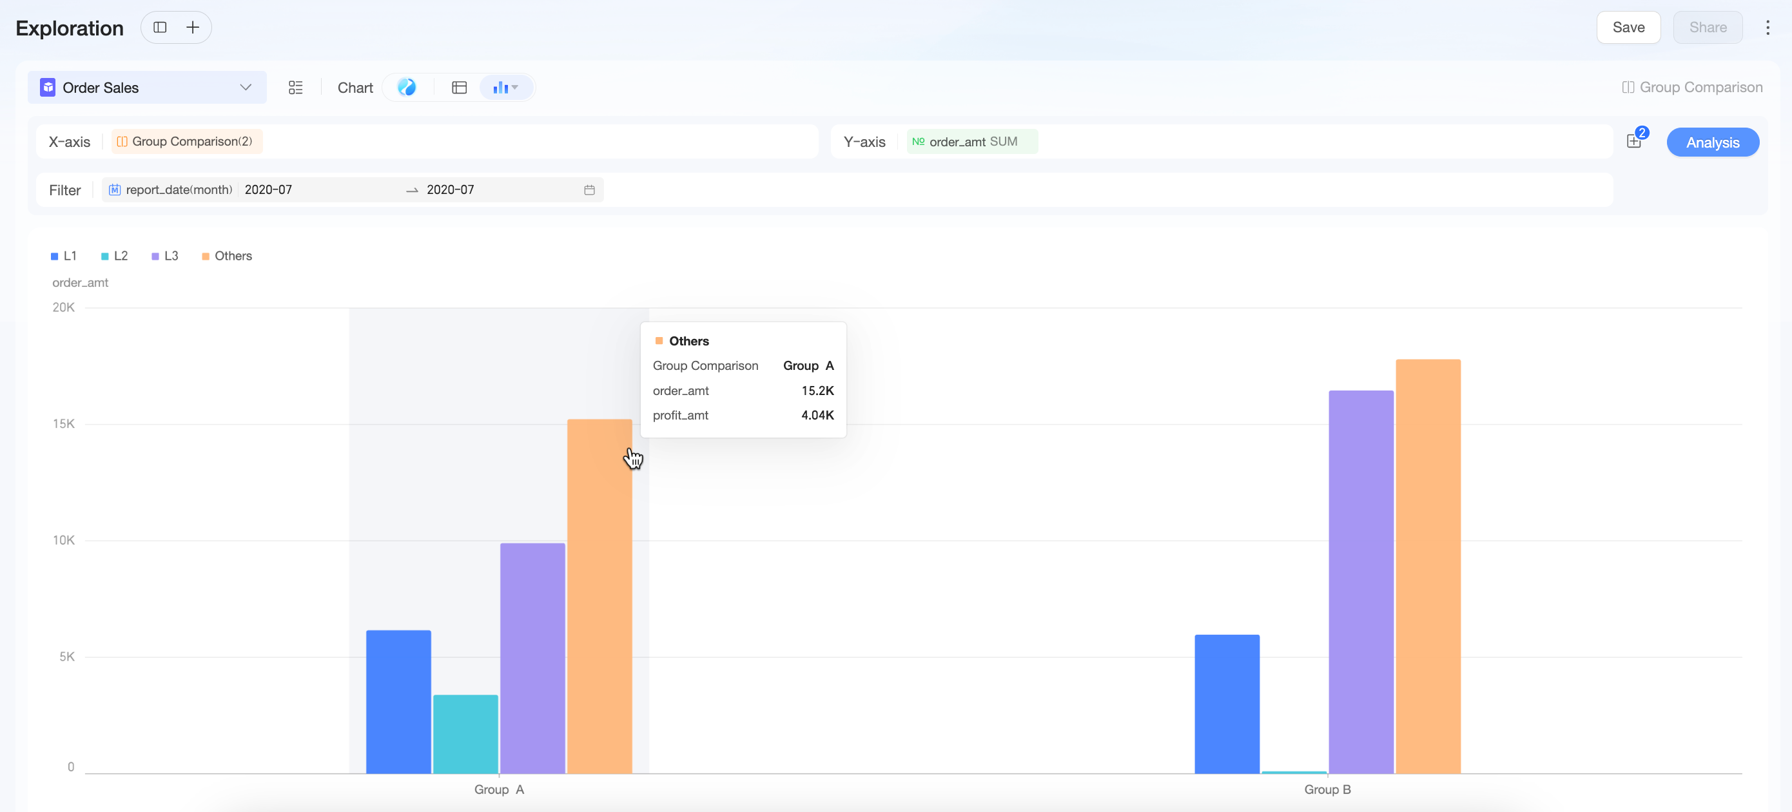Run the Analysis button
Image resolution: width=1792 pixels, height=812 pixels.
tap(1712, 142)
